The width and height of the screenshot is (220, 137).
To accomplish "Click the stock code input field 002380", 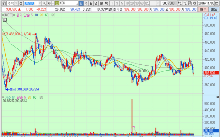I will [30, 3].
